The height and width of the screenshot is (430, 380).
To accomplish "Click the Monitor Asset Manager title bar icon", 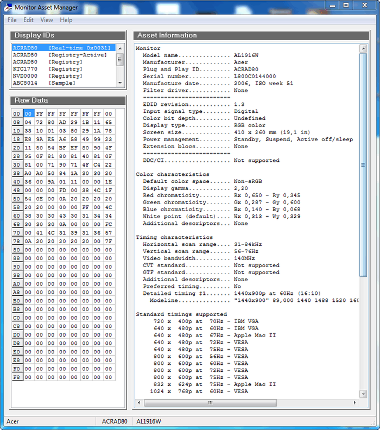I will click(x=8, y=8).
